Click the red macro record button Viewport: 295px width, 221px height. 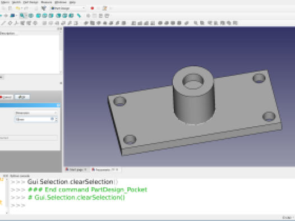(x=92, y=8)
